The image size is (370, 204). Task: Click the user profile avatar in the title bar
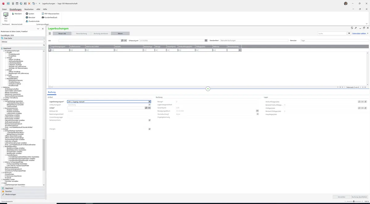point(346,3)
